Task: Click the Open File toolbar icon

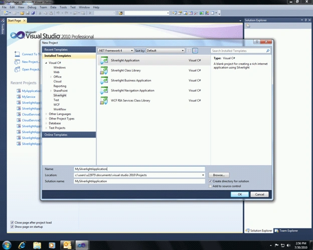Action: tap(22, 13)
